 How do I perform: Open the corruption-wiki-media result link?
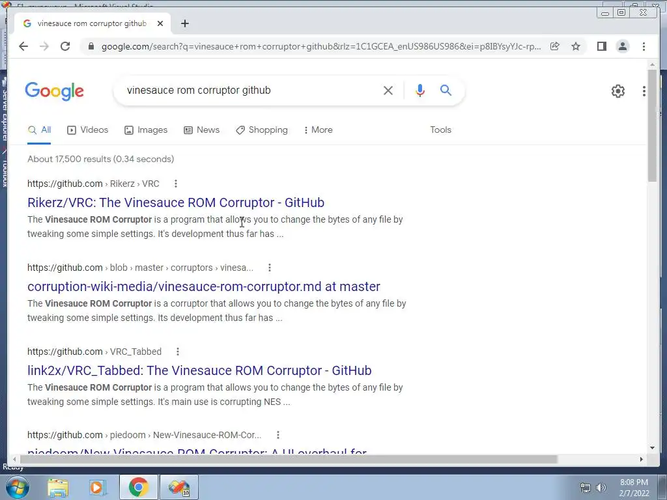[x=204, y=286]
